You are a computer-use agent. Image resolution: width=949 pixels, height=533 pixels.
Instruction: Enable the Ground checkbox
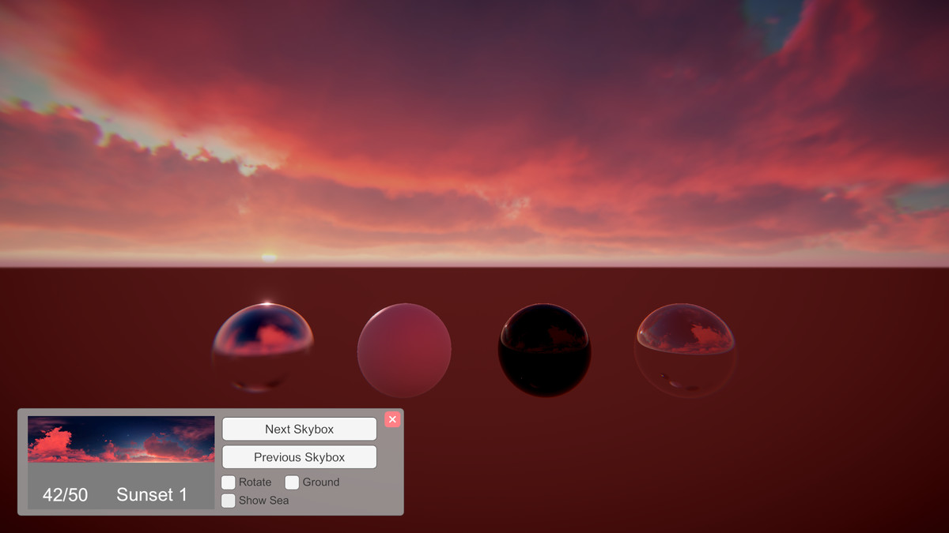[291, 482]
